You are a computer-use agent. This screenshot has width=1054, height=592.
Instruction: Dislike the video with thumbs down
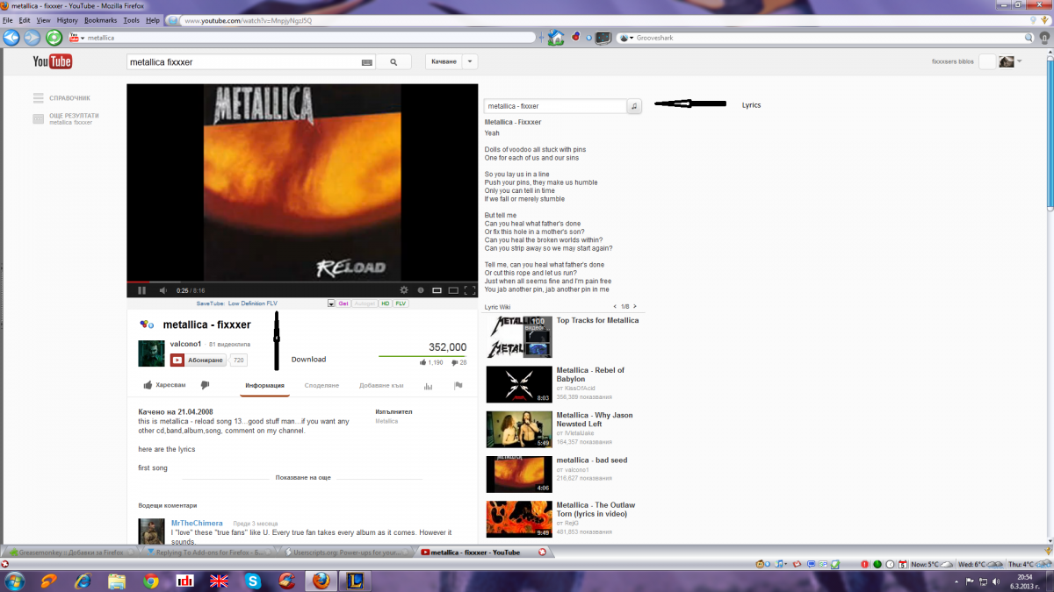coord(205,385)
